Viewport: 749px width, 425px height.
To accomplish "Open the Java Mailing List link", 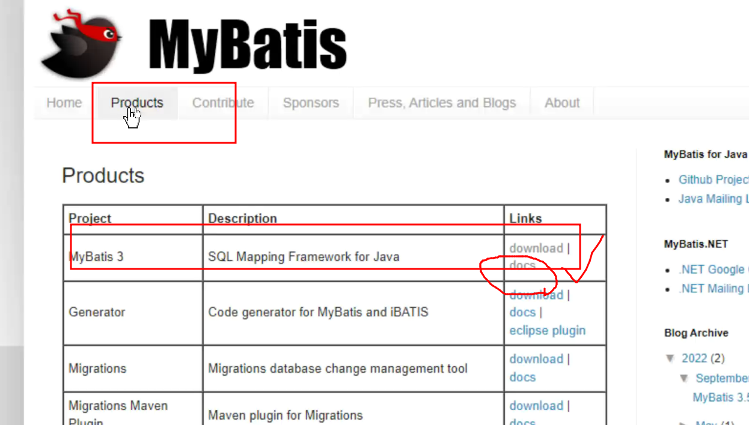I will 714,199.
